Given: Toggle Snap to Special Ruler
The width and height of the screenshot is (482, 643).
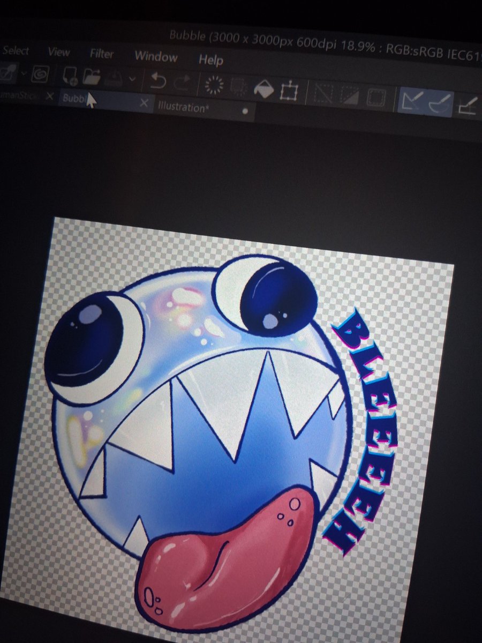Looking at the screenshot, I should click(x=440, y=102).
